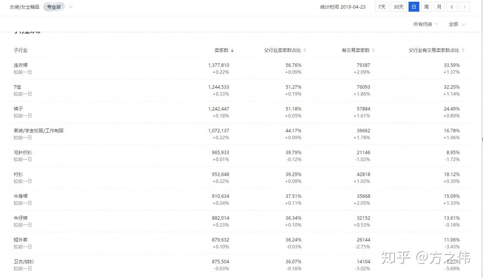Switch to 周 weekly view
483x278 pixels.
[x=426, y=7]
